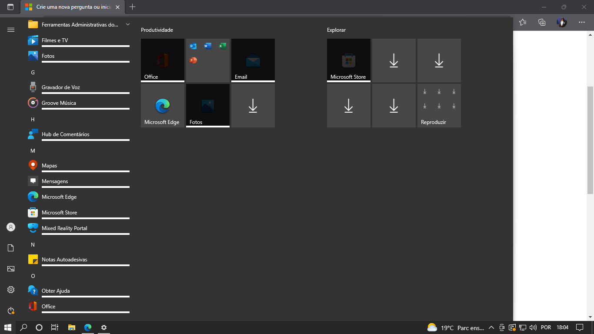Image resolution: width=594 pixels, height=334 pixels.
Task: Open Cortana from the taskbar
Action: tap(39, 327)
